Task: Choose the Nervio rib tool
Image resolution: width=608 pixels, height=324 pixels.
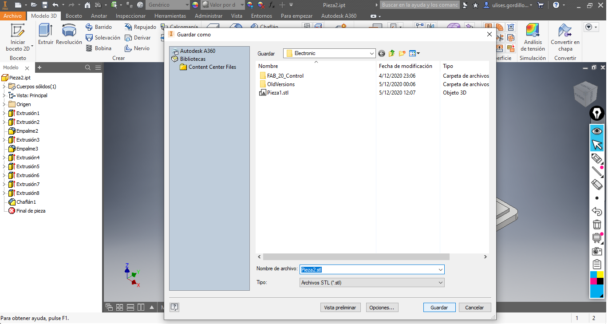Action: pos(137,48)
